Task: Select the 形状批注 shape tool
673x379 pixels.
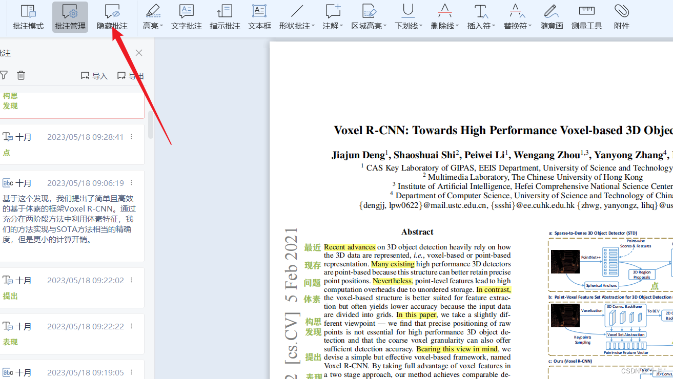Action: click(x=295, y=17)
